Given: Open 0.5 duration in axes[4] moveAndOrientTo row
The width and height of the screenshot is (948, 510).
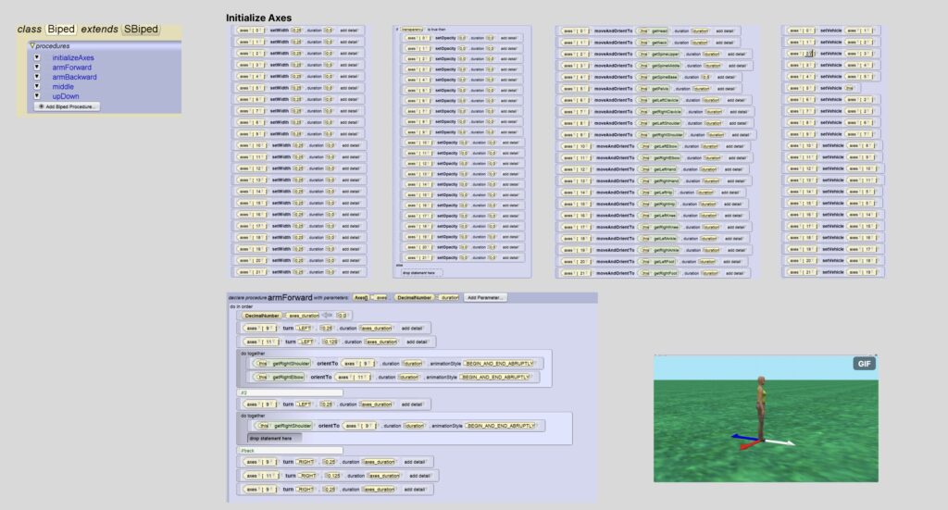Looking at the screenshot, I should pyautogui.click(x=705, y=78).
